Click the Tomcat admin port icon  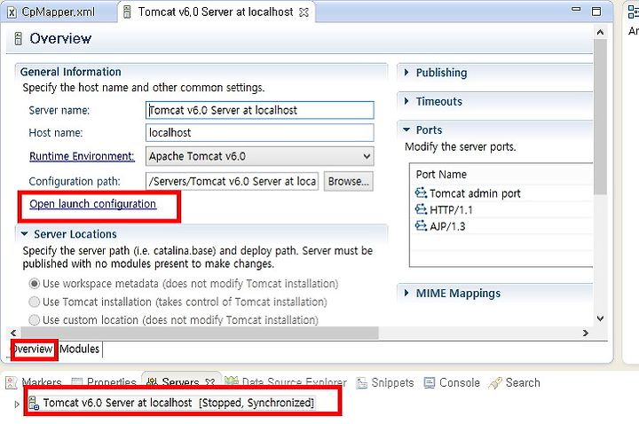(x=421, y=192)
